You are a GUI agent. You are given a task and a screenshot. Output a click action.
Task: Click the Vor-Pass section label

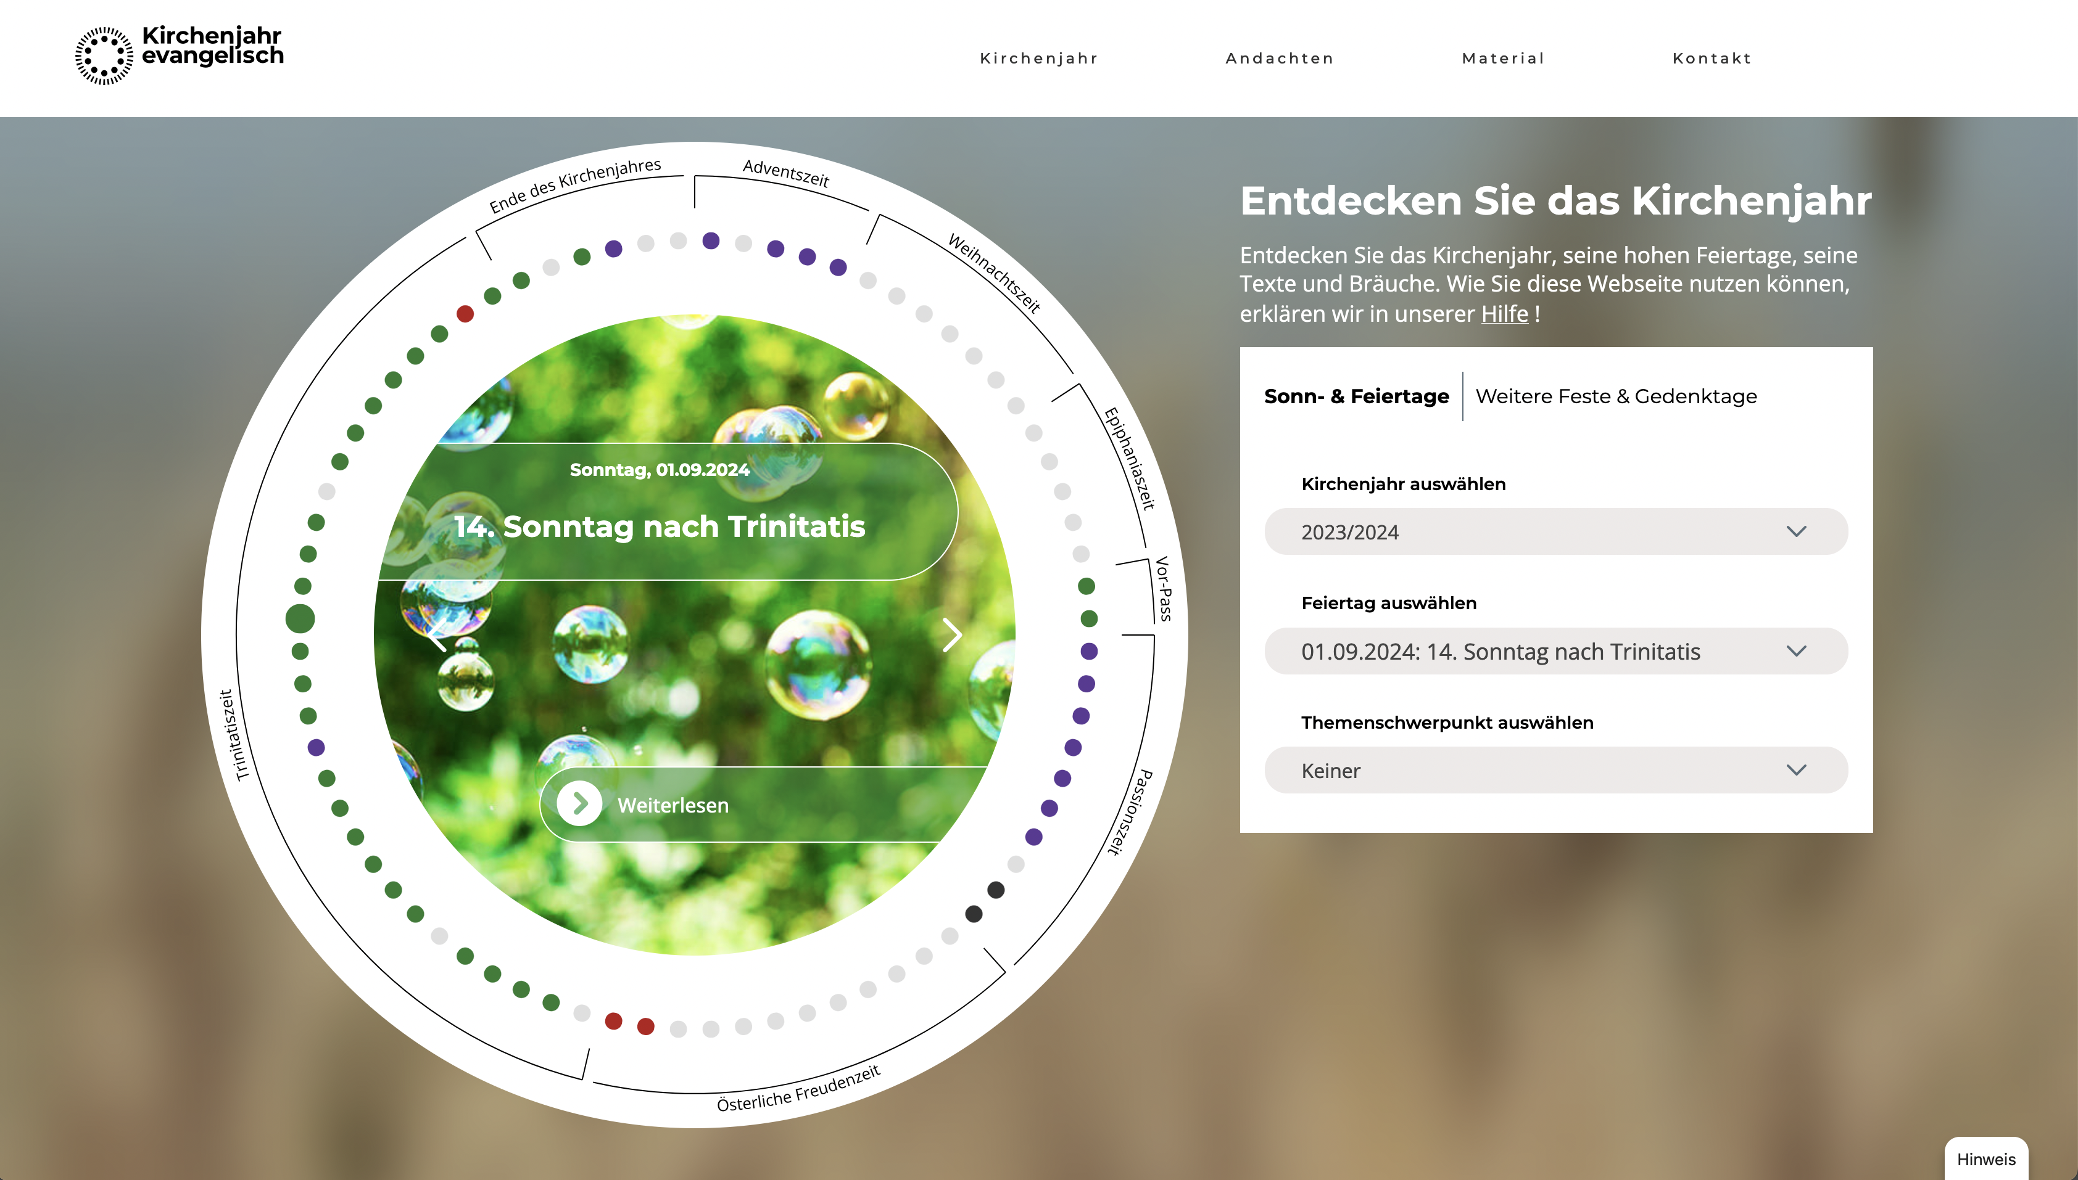(1164, 588)
